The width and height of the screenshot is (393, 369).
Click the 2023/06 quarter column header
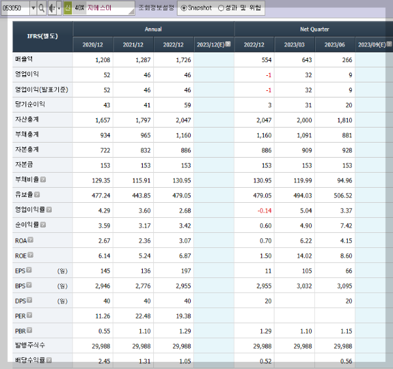pos(335,44)
